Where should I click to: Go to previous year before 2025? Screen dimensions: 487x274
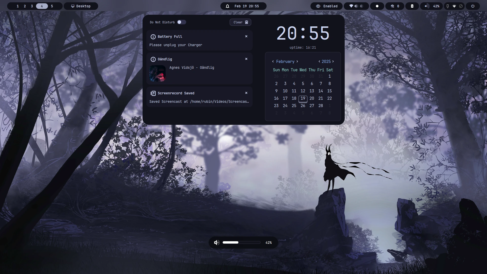click(x=319, y=61)
